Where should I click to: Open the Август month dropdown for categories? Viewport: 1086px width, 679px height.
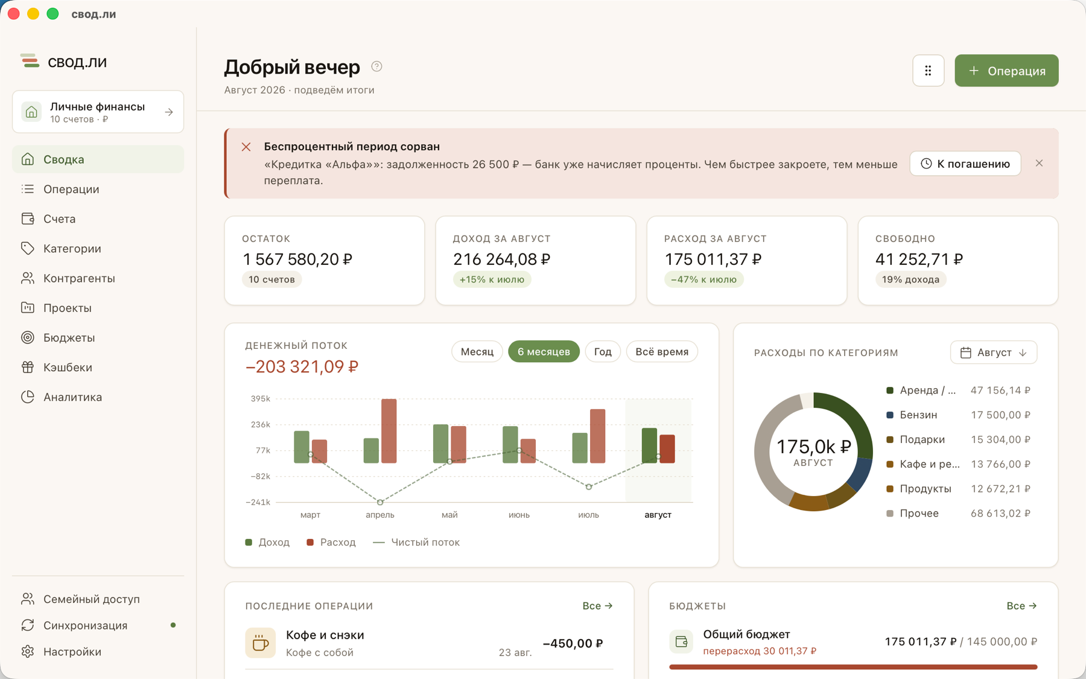click(x=993, y=352)
